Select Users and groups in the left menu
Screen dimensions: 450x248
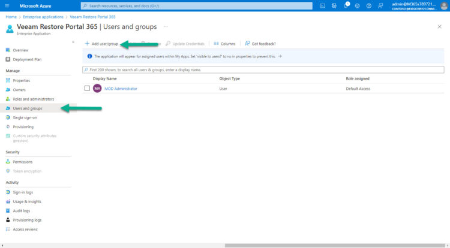point(28,108)
